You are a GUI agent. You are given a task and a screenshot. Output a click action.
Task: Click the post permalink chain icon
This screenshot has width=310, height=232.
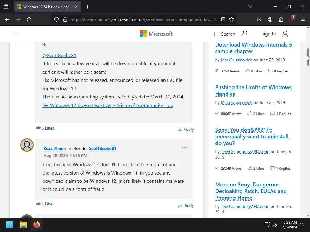(44, 44)
